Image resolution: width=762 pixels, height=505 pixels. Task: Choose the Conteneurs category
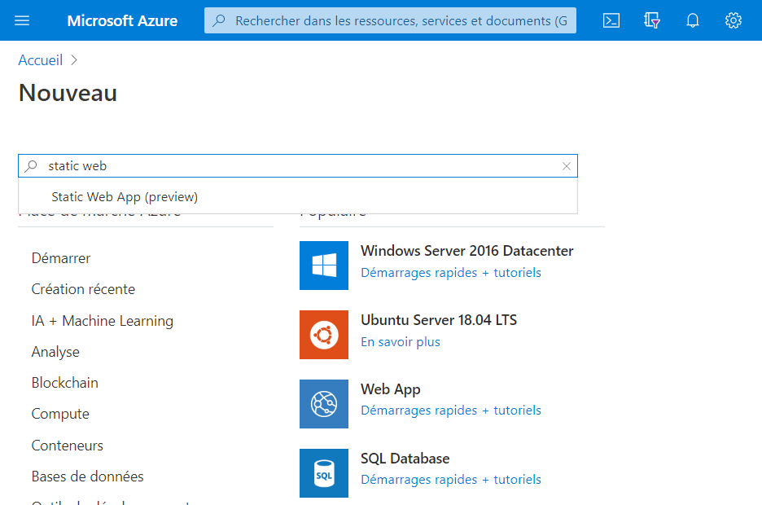coord(68,446)
